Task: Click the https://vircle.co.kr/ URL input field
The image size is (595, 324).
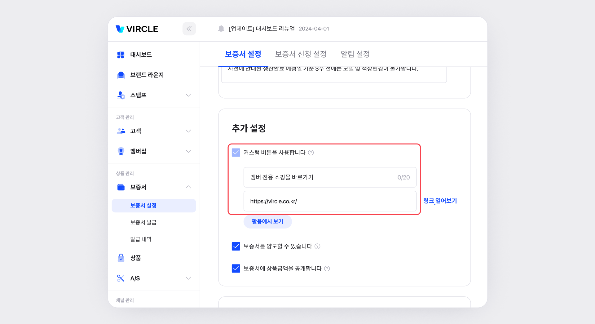Action: tap(330, 201)
